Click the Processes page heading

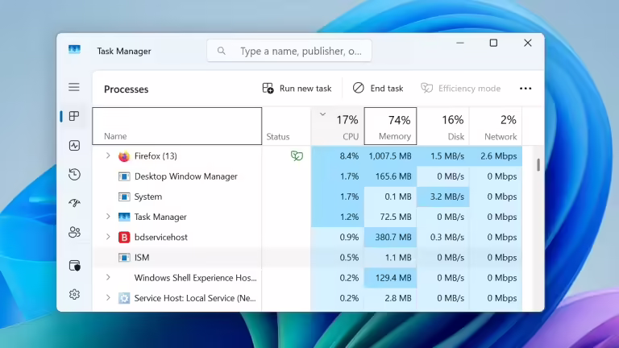(x=127, y=89)
